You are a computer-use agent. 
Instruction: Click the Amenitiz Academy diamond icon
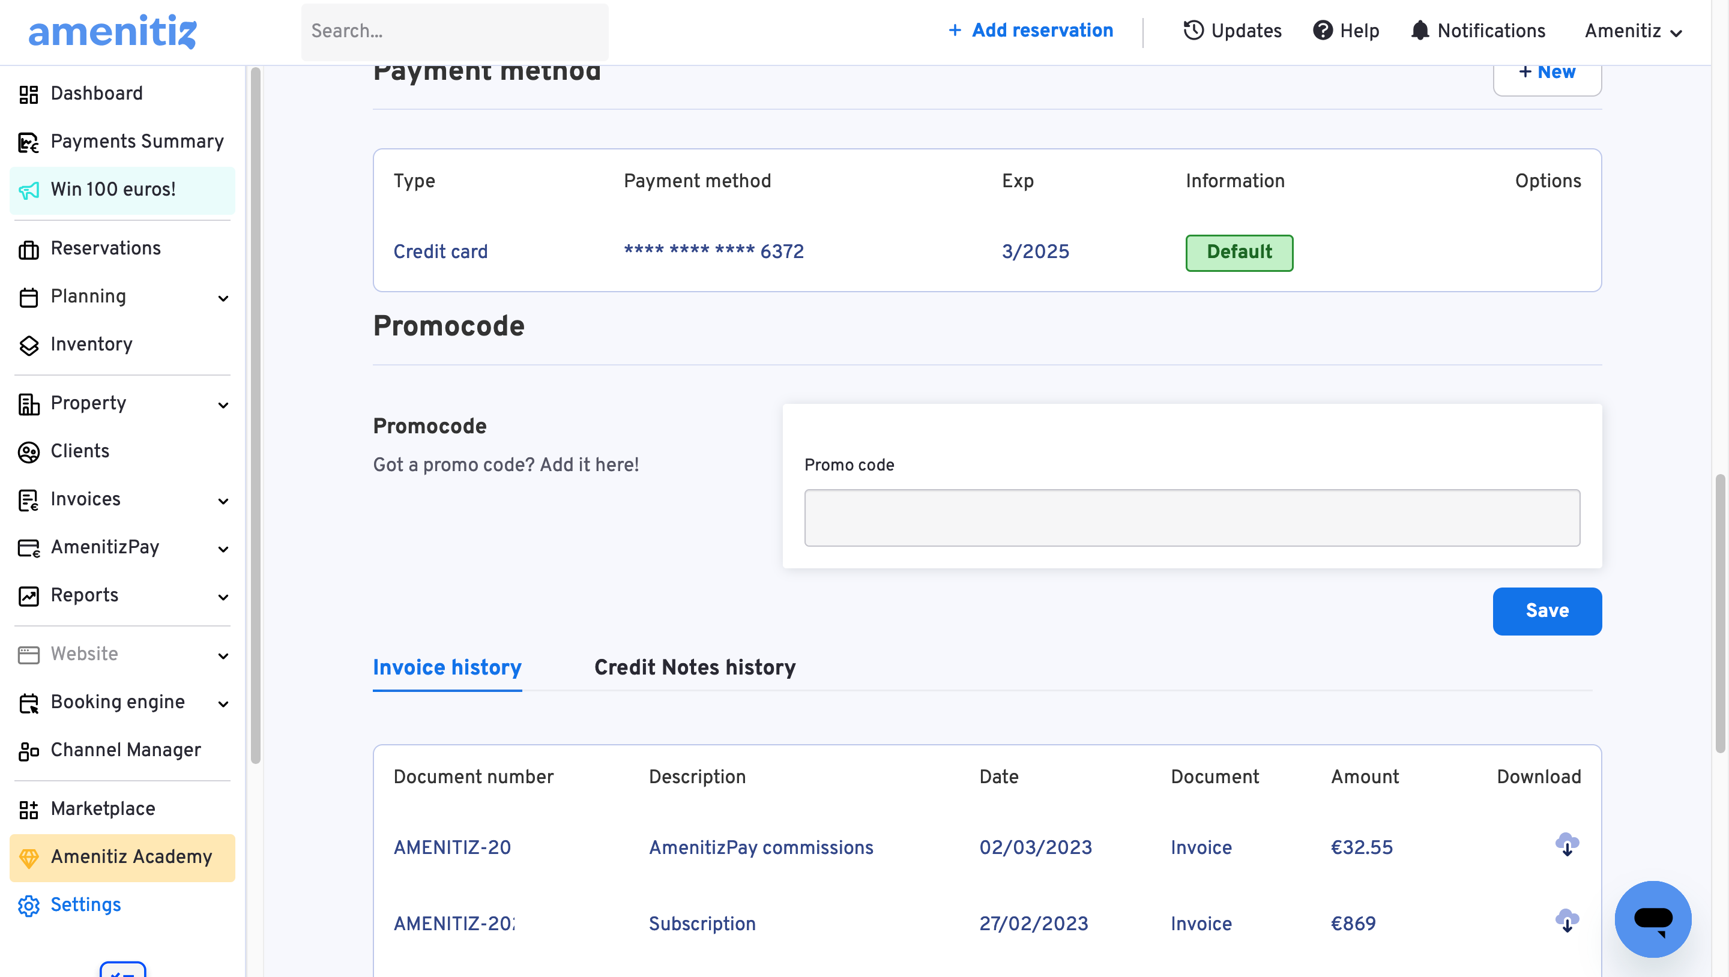(x=28, y=858)
